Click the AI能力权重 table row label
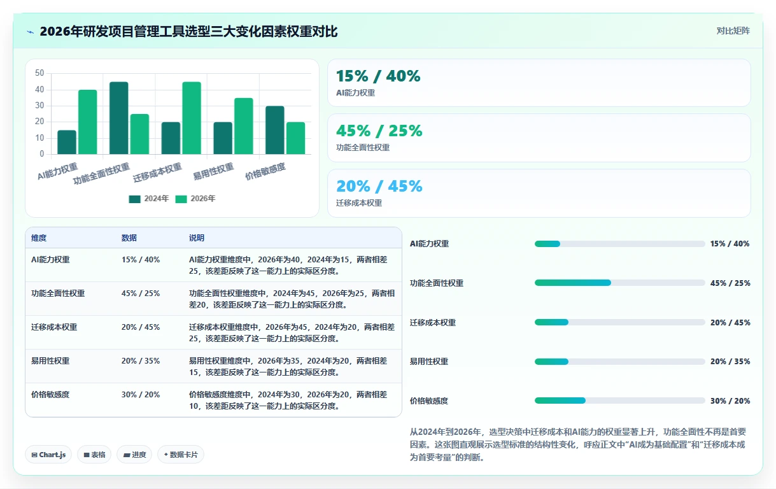Screen dimensions: 776x489 [50, 260]
